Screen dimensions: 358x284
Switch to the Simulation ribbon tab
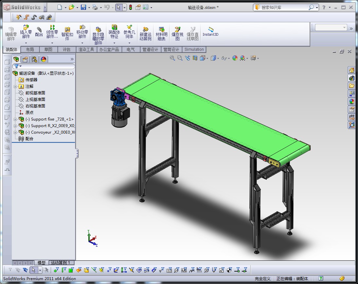(194, 49)
